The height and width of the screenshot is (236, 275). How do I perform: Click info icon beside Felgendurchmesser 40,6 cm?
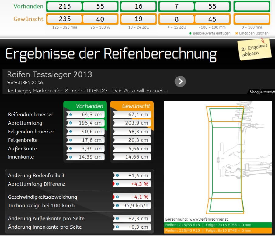tap(71, 132)
